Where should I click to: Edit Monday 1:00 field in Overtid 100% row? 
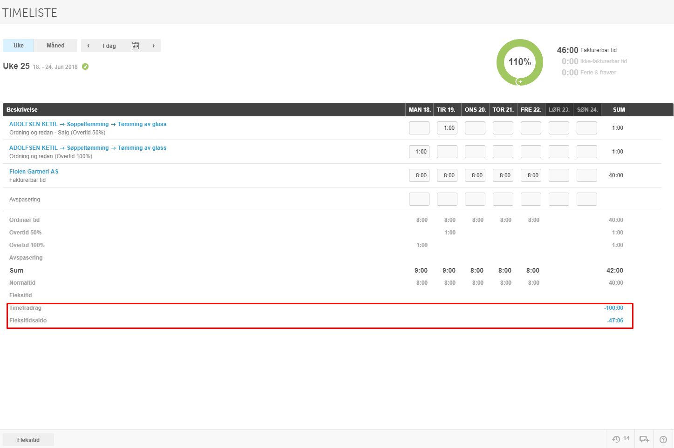pos(419,152)
